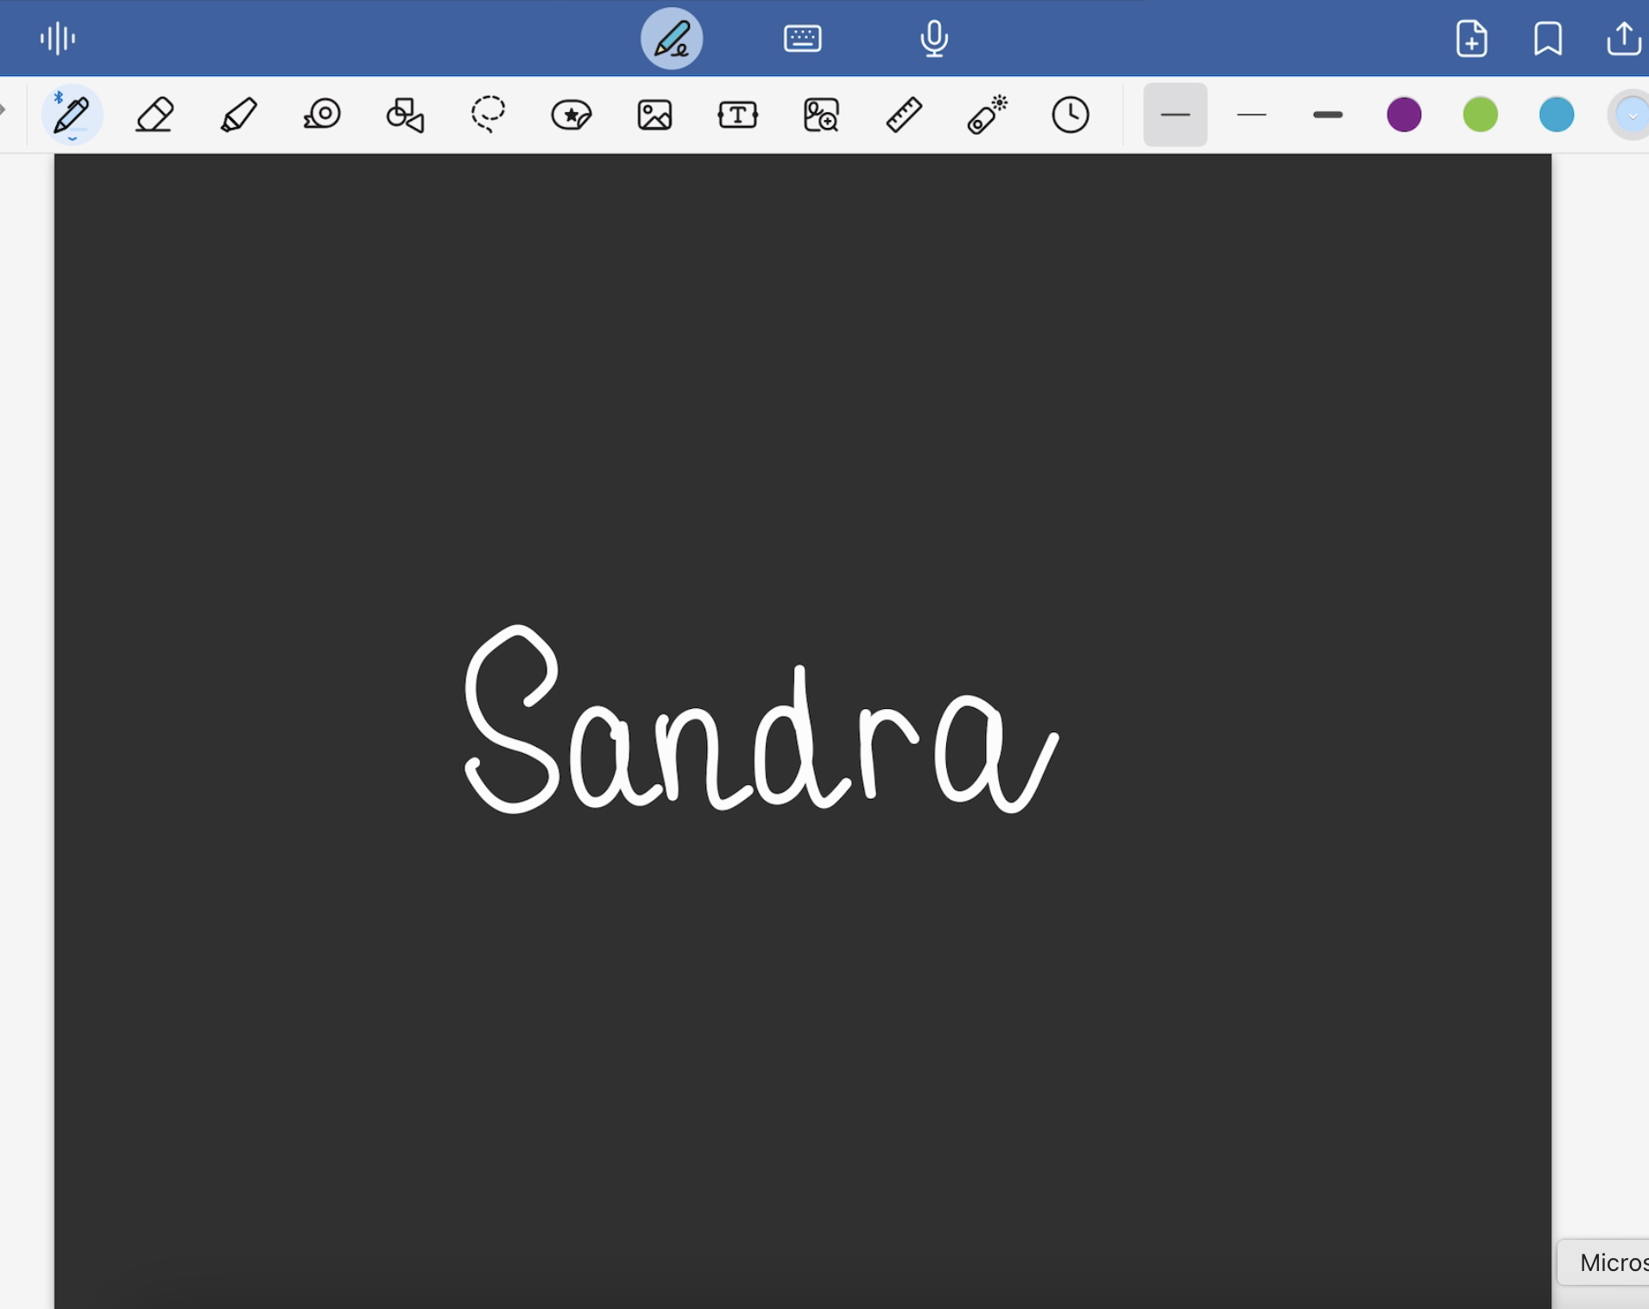The image size is (1649, 1309).
Task: Select the Pen tool in toolbar
Action: tap(72, 115)
